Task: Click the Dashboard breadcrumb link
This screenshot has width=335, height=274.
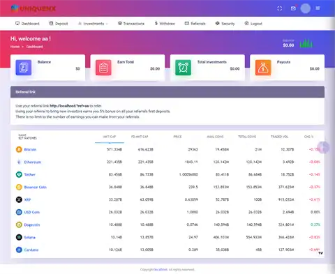Action: pos(35,47)
